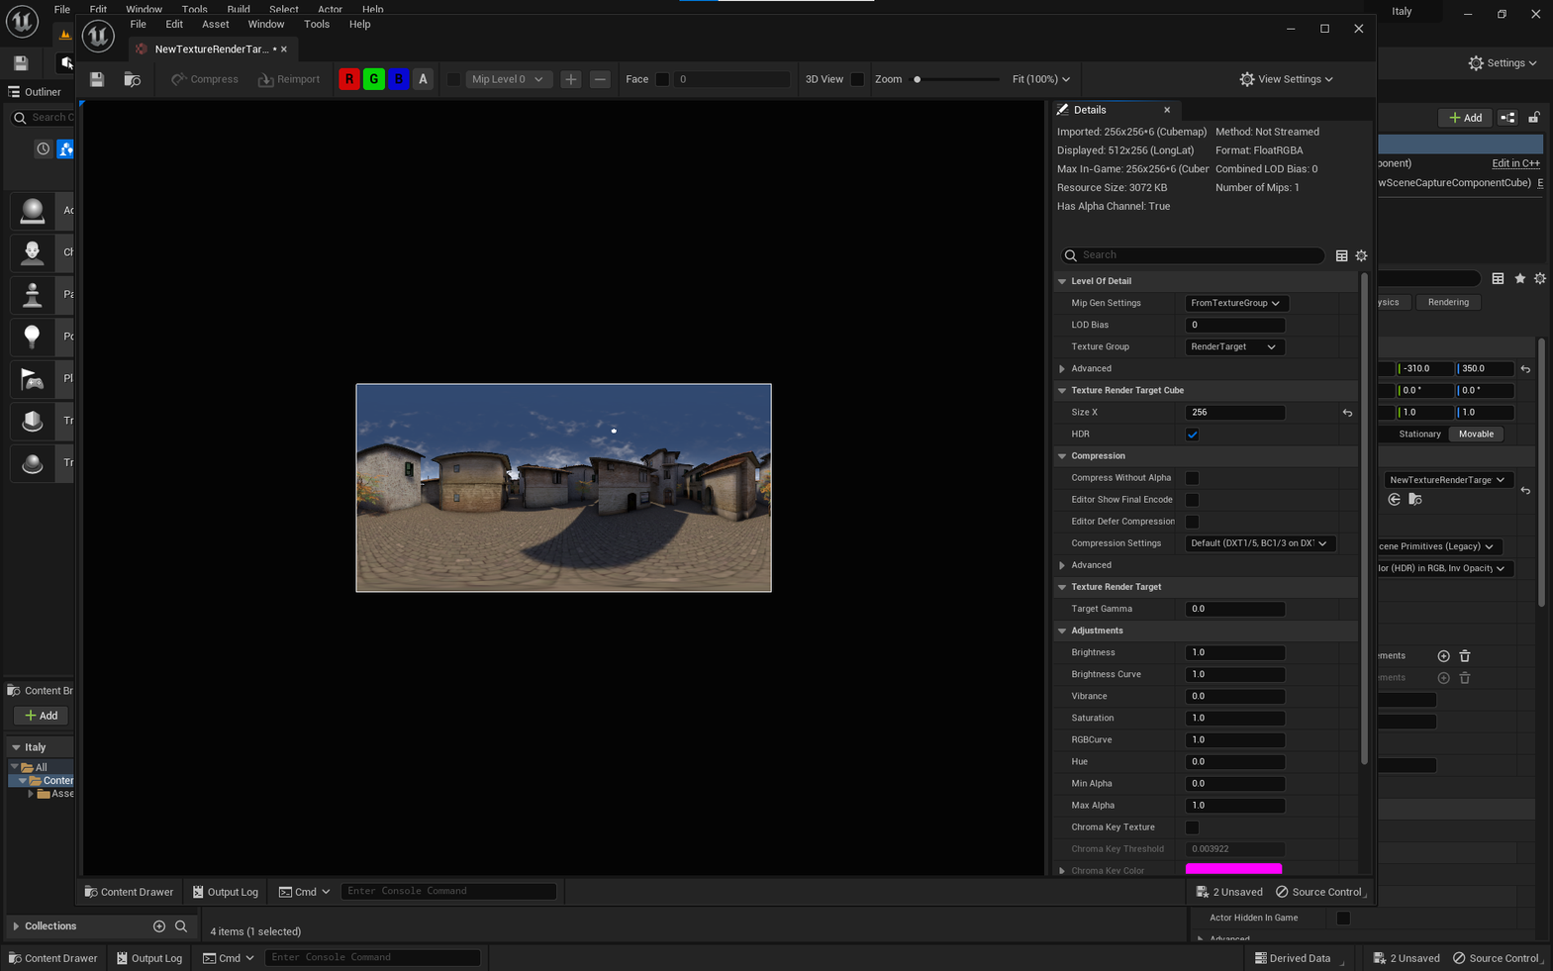Viewport: 1553px width, 971px height.
Task: Collapse the Adjustments section
Action: point(1062,631)
